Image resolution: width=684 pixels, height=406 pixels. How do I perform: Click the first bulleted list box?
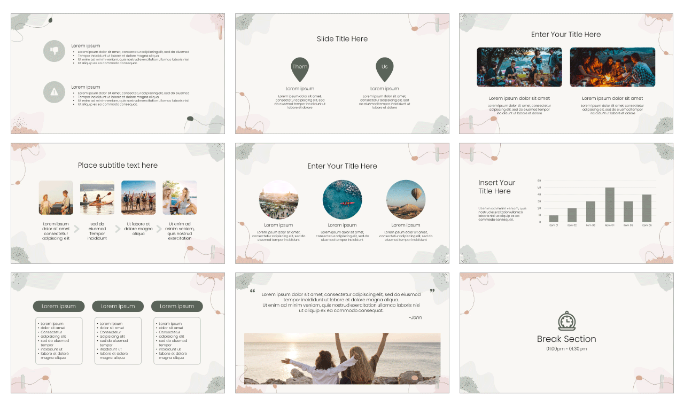pos(59,341)
